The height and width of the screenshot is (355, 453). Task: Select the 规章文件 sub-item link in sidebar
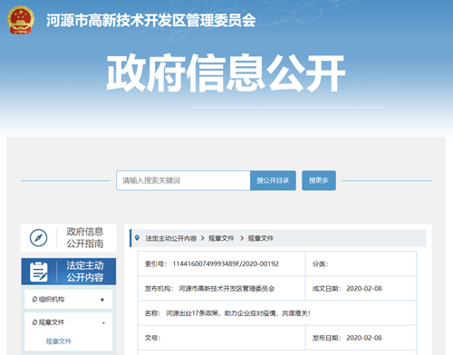pos(59,341)
